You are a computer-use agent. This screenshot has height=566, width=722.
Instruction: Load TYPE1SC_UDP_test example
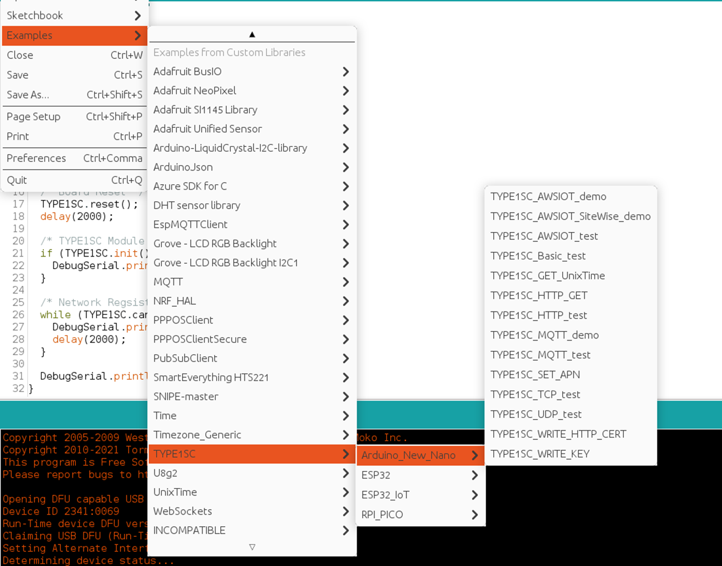[x=571, y=415]
